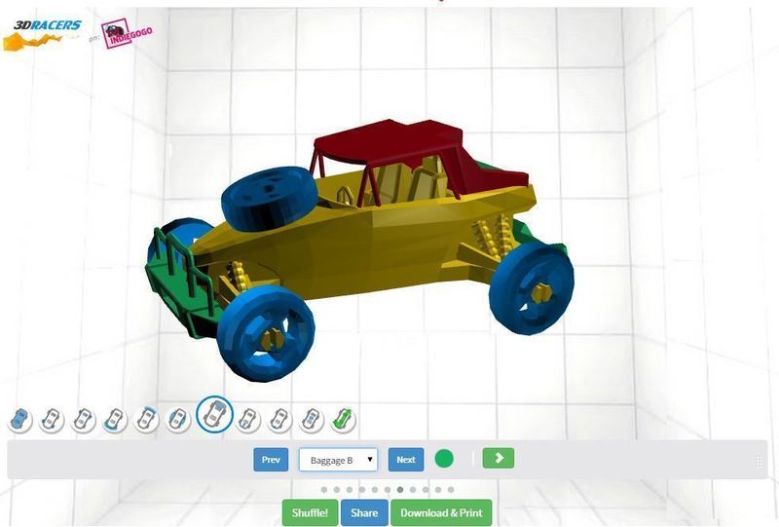Click the blue Share button
This screenshot has height=527, width=779.
(364, 512)
